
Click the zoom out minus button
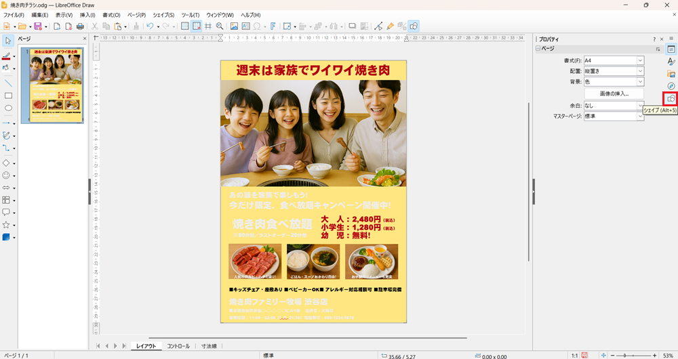(613, 356)
